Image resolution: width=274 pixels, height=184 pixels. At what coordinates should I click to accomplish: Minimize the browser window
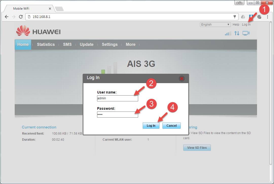click(251, 3)
